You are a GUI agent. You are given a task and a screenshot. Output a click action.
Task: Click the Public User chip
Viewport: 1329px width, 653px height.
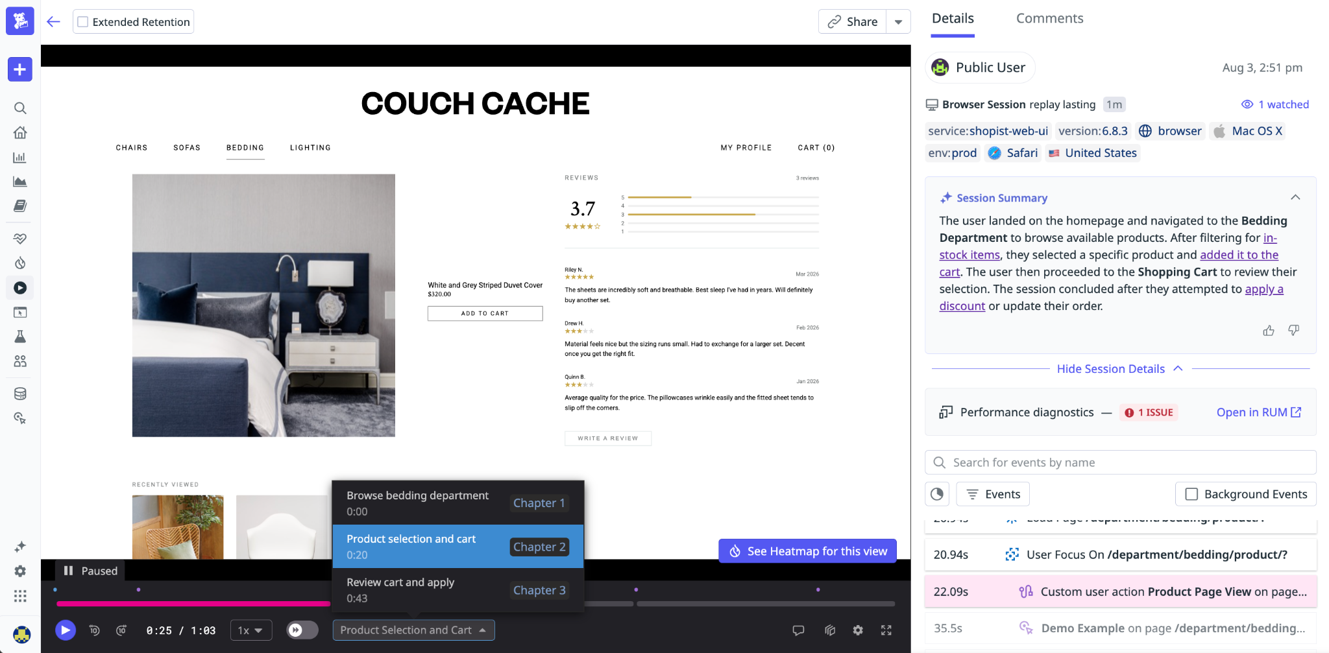tap(979, 67)
